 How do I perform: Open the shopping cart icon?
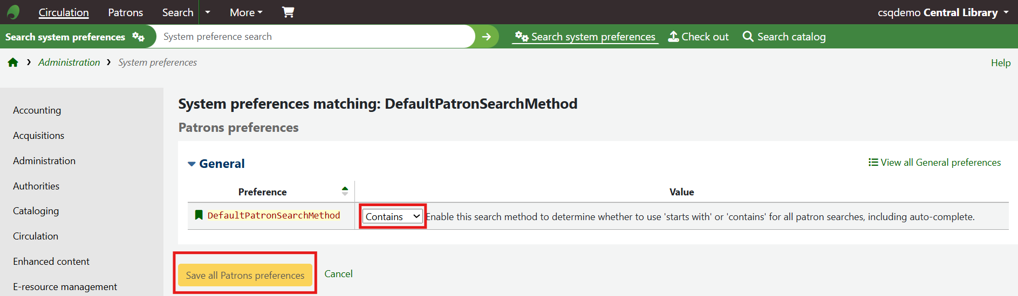point(288,12)
